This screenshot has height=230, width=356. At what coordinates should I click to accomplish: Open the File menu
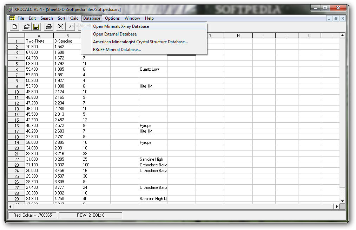tap(21, 18)
